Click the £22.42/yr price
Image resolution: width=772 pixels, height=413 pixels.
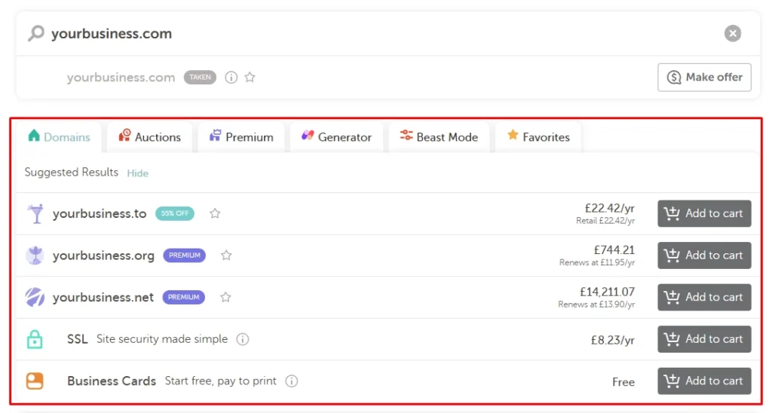(609, 208)
